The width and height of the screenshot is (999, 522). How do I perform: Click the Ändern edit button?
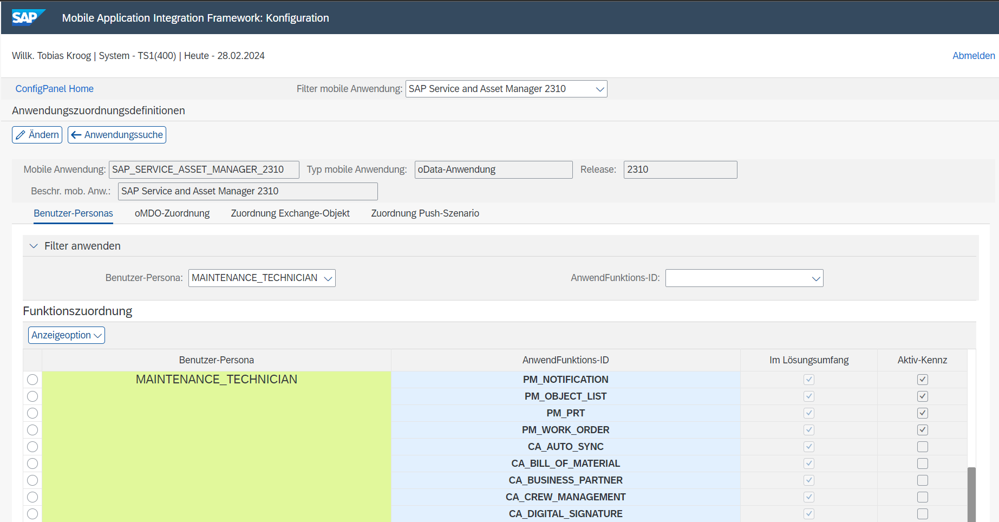click(x=37, y=135)
